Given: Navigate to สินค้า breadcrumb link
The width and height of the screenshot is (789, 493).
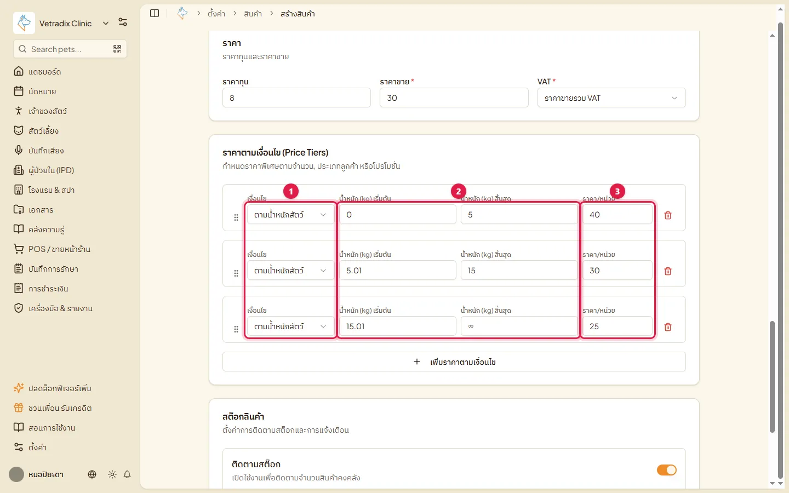Looking at the screenshot, I should click(x=253, y=14).
